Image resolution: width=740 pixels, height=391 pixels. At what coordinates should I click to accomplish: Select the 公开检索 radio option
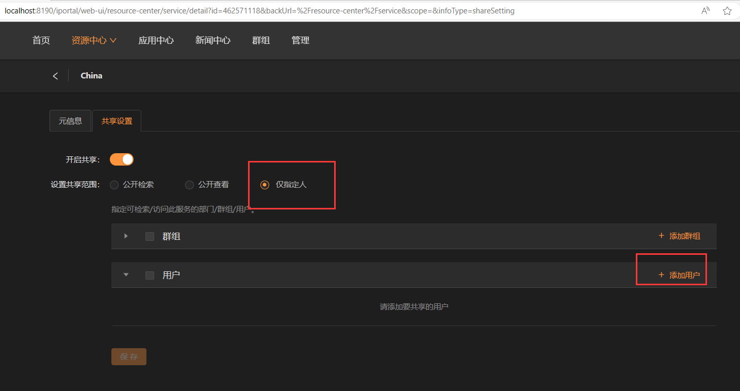[114, 184]
